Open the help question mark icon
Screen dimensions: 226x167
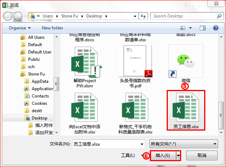coord(215,28)
